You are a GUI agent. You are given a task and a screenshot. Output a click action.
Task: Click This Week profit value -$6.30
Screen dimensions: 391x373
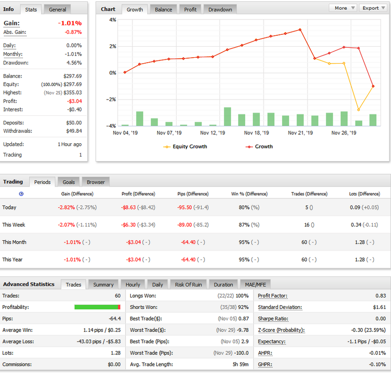[x=128, y=225]
